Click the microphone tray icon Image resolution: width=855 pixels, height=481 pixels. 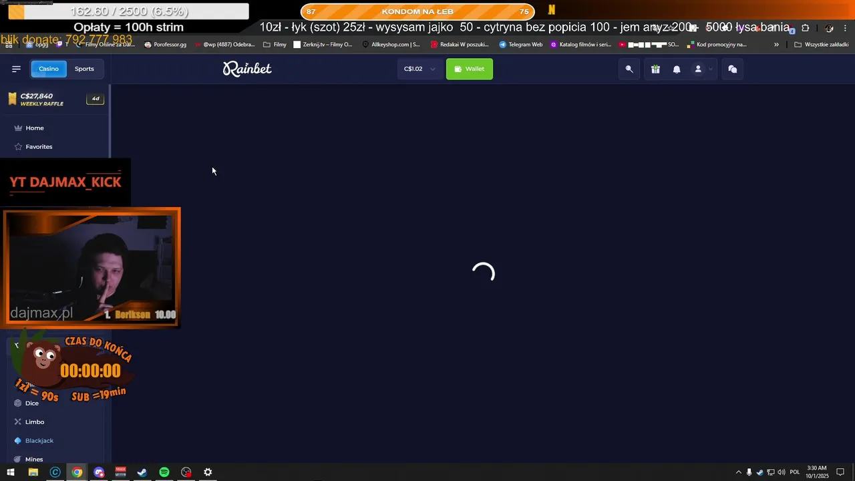pyautogui.click(x=749, y=472)
